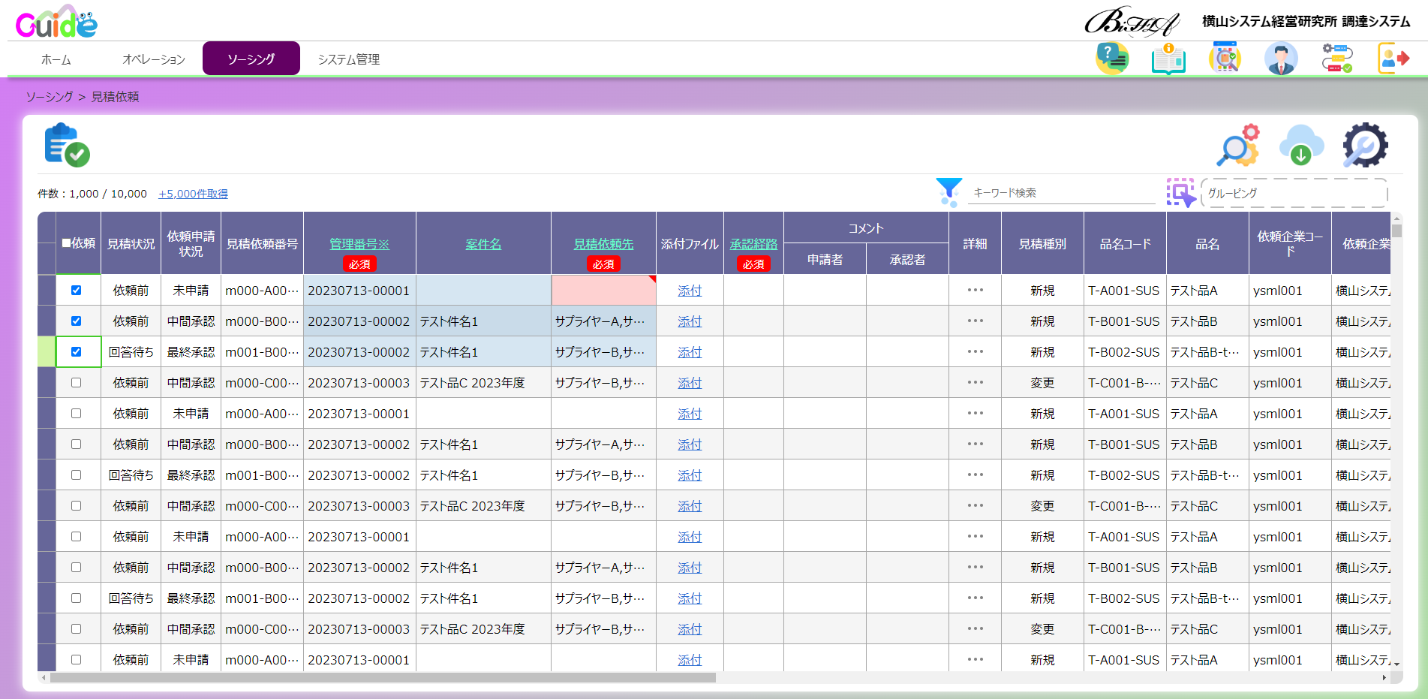This screenshot has width=1428, height=699.
Task: Click the cloud download icon
Action: pyautogui.click(x=1301, y=146)
